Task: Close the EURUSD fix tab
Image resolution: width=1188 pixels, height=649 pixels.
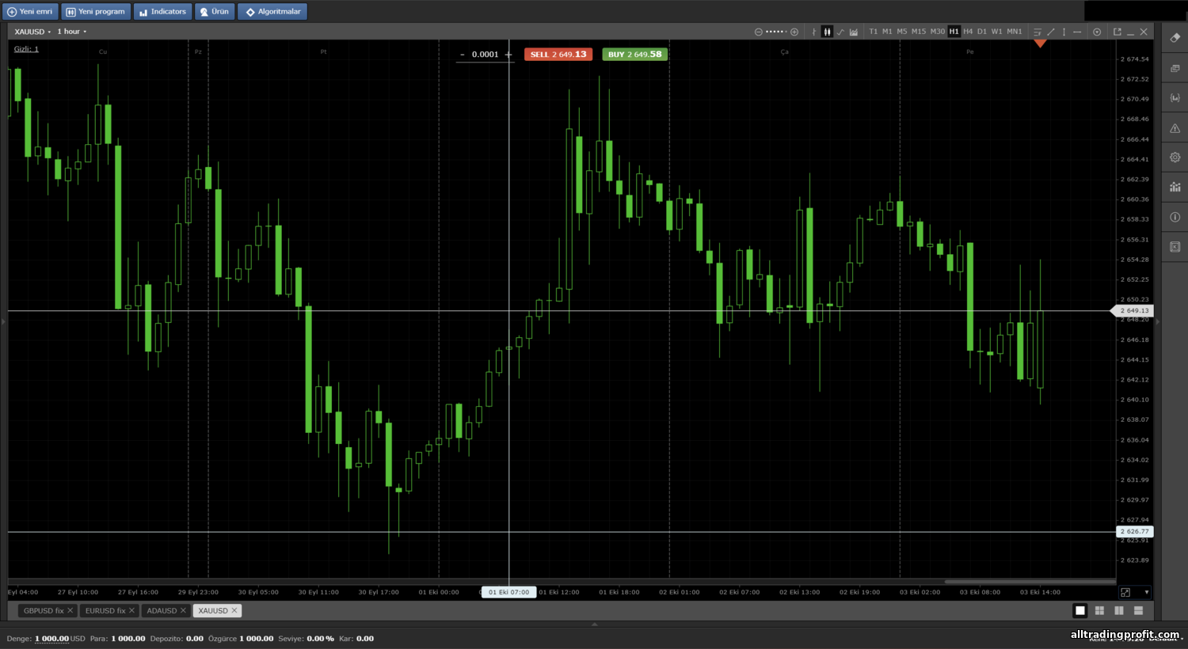Action: coord(131,611)
